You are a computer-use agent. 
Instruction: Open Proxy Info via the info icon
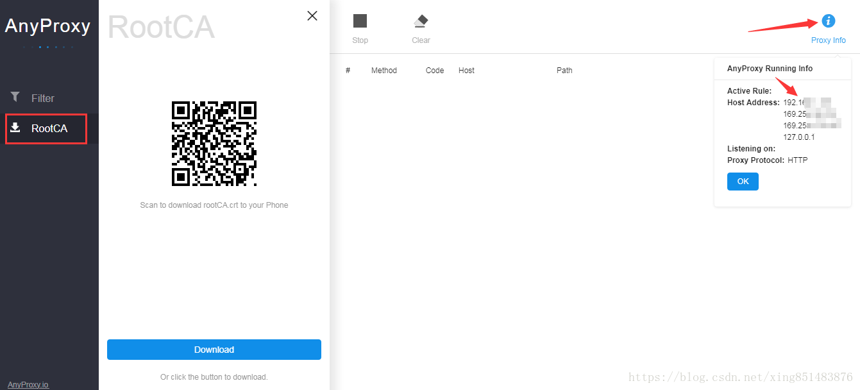[x=828, y=21]
